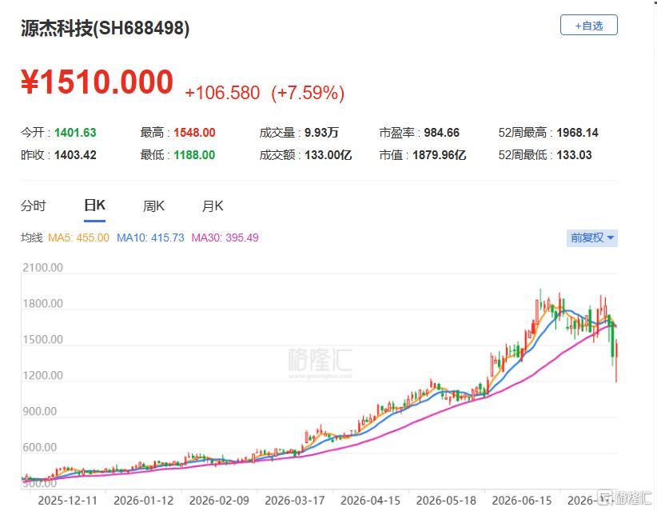The height and width of the screenshot is (511, 657).
Task: Open the 周K weekly chart tab
Action: (153, 206)
